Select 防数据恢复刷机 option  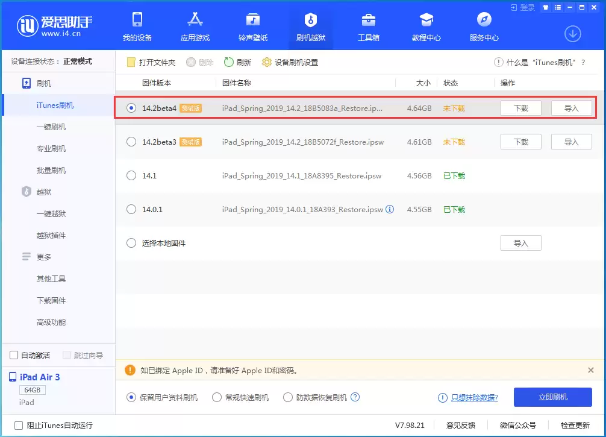point(288,397)
